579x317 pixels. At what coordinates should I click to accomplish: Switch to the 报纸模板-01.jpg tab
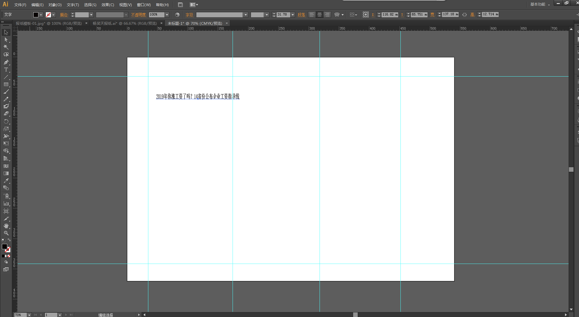49,23
